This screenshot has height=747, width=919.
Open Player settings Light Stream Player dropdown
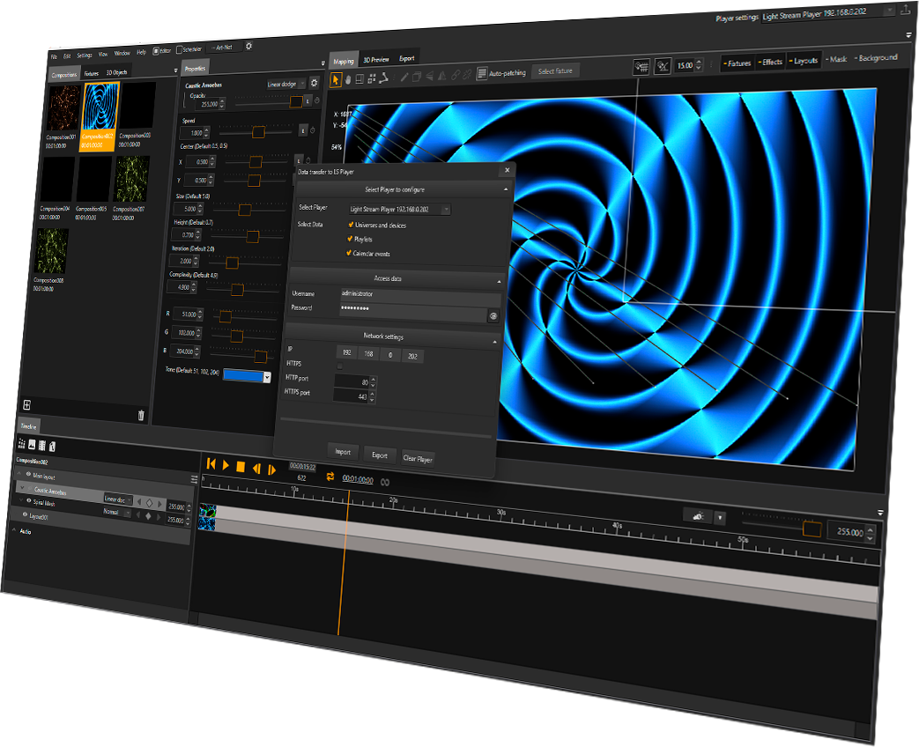coord(829,13)
